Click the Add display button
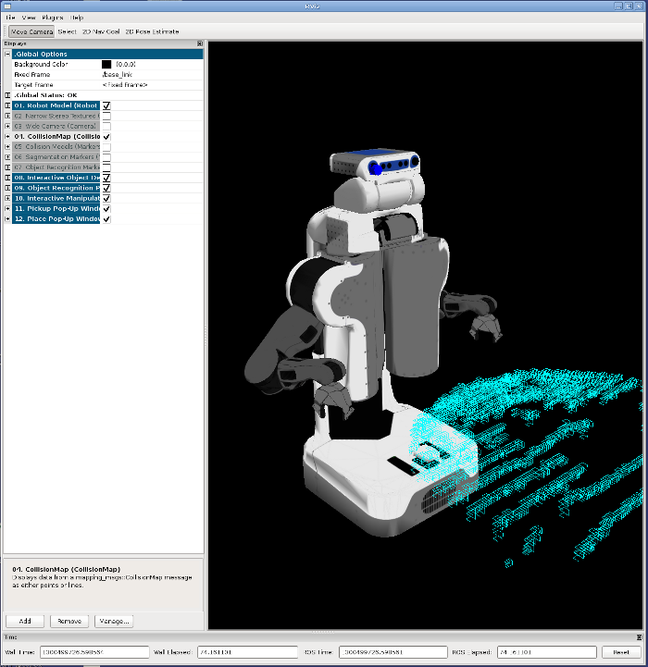 tap(25, 621)
